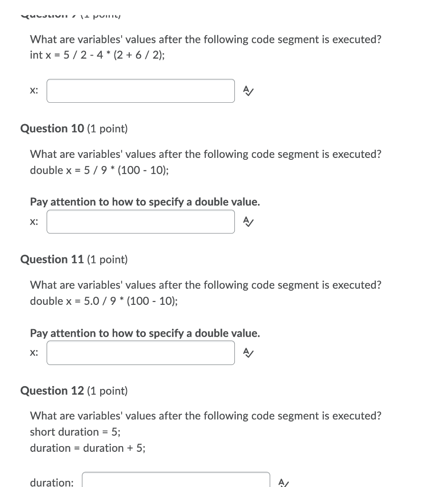Click the A-checkmark spell check icon under Question 10
This screenshot has width=432, height=487.
tap(248, 221)
